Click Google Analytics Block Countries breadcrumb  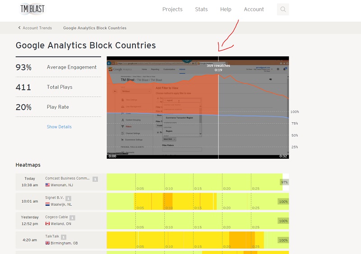95,28
